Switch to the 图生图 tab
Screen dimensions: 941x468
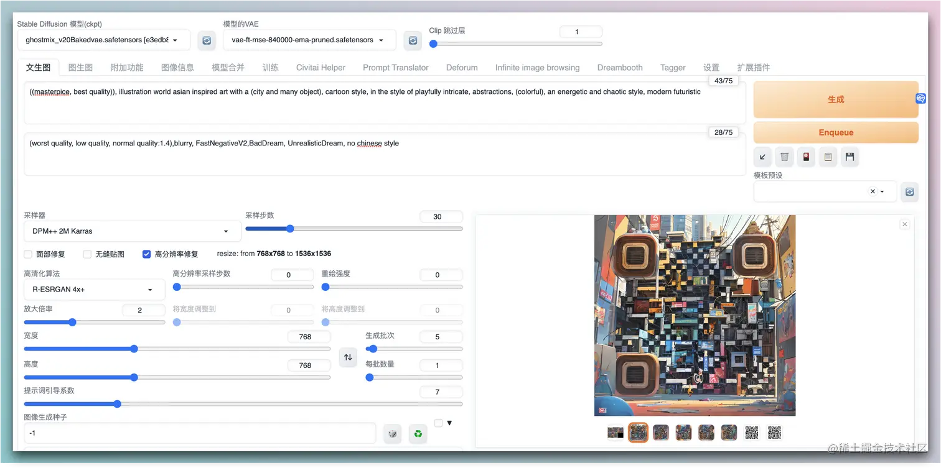80,68
